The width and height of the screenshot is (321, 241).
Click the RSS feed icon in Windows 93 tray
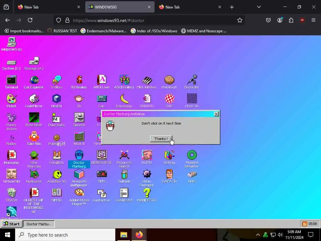click(304, 224)
